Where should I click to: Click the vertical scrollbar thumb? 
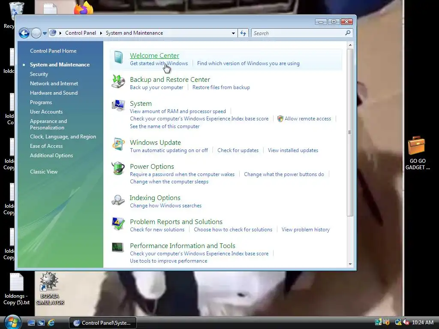pyautogui.click(x=350, y=132)
